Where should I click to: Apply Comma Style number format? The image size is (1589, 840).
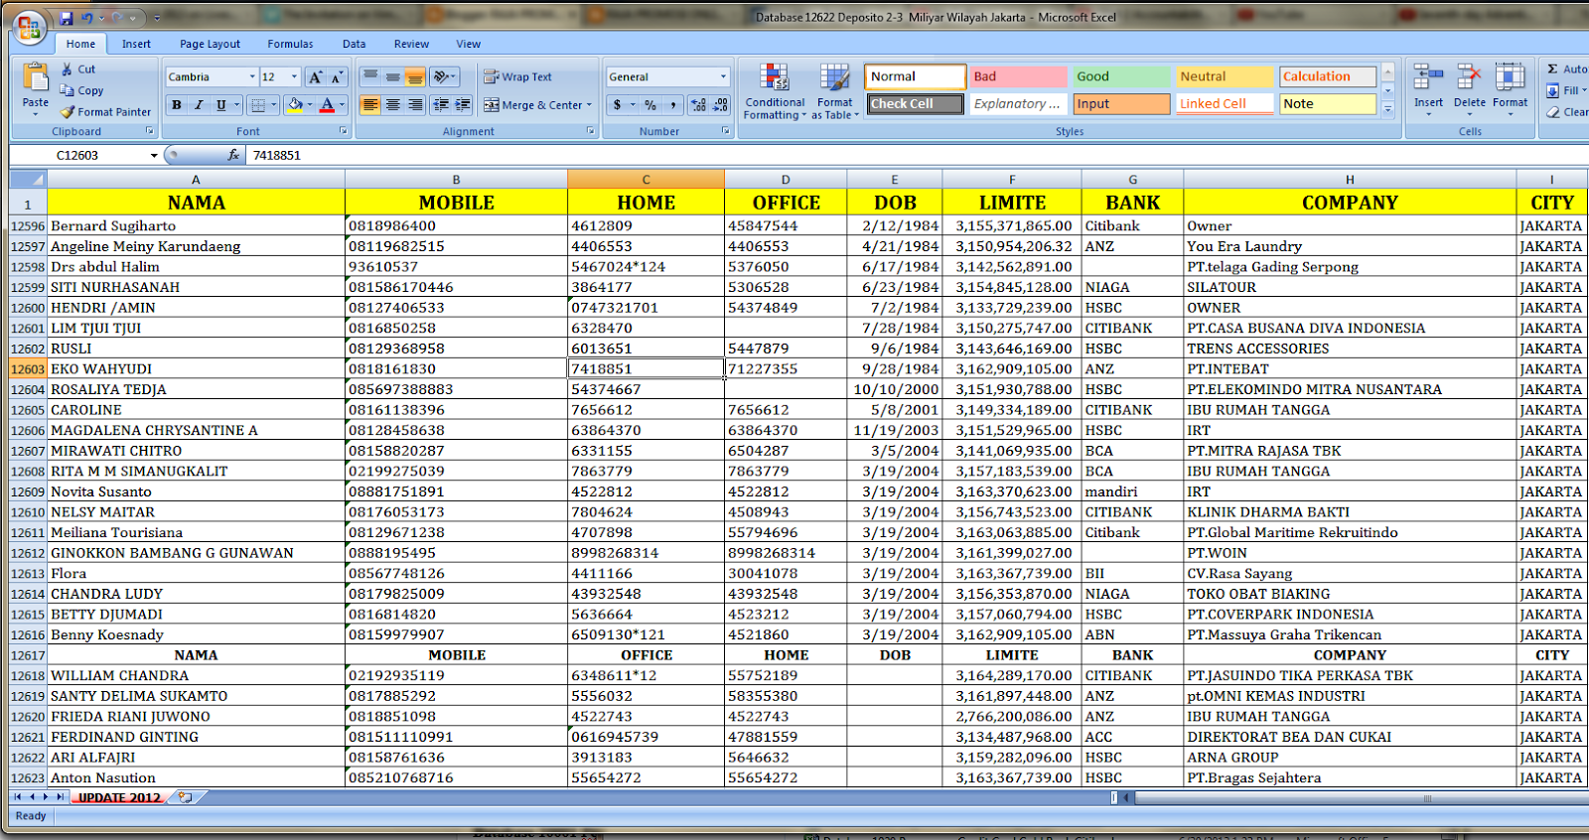click(673, 105)
